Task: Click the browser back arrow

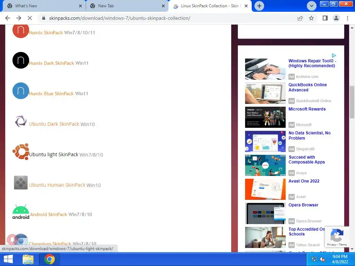Action: 8,18
